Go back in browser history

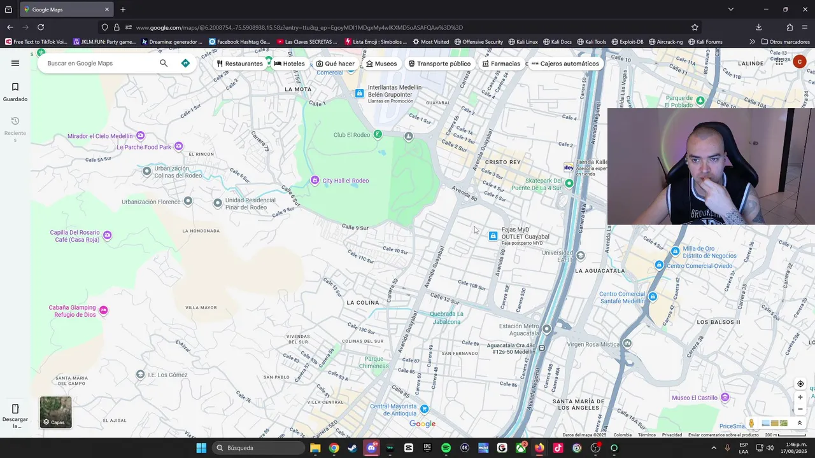click(10, 27)
